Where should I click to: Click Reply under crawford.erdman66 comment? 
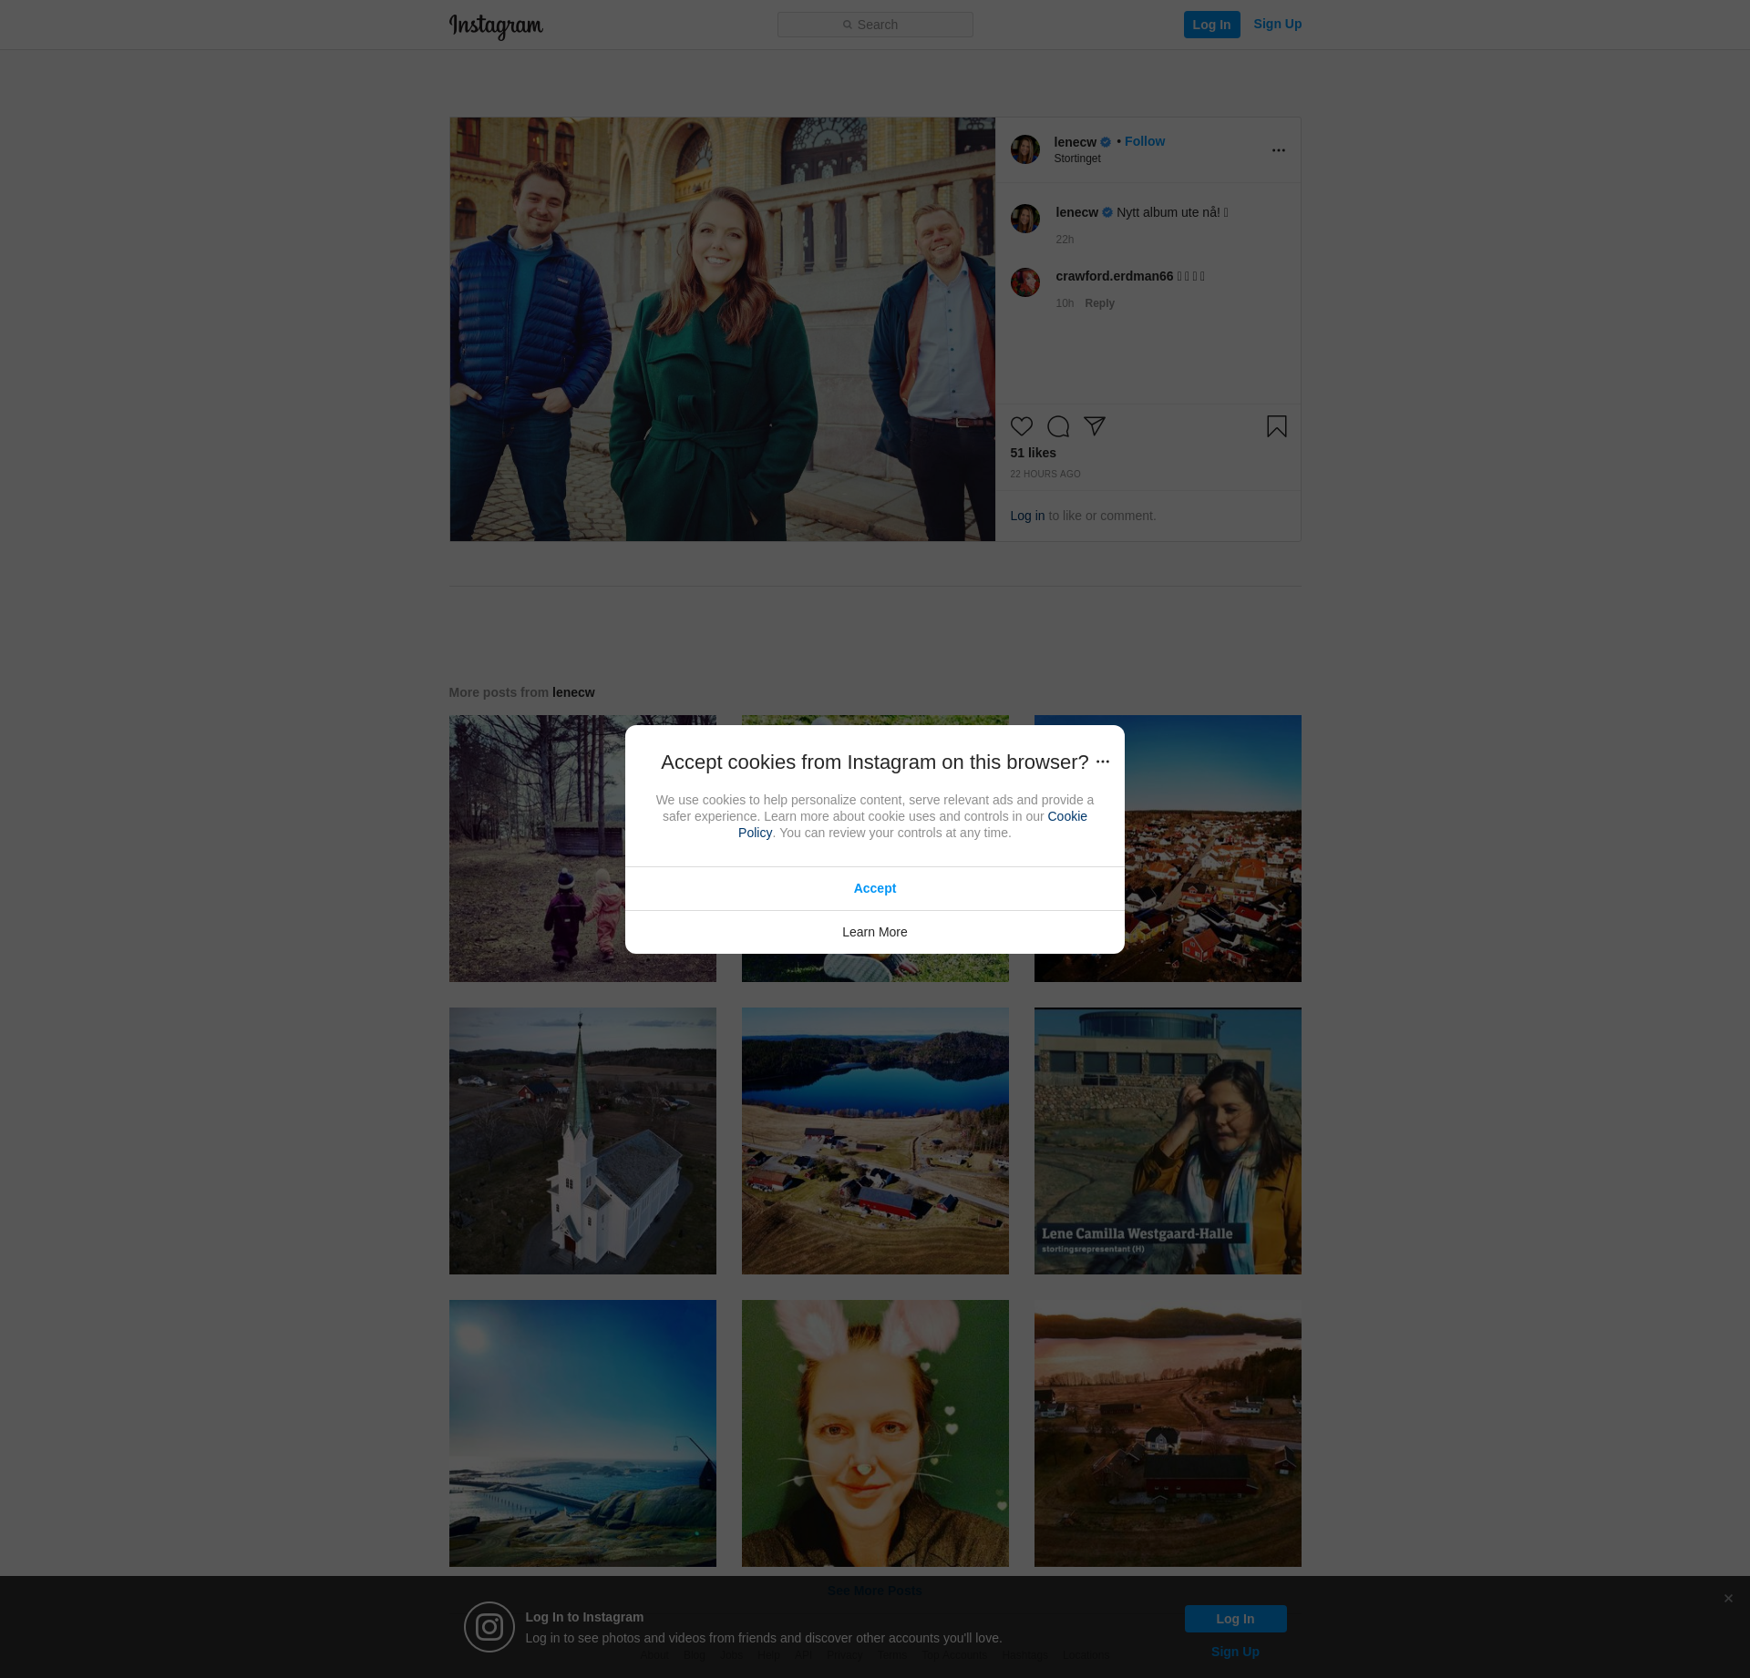tap(1099, 303)
